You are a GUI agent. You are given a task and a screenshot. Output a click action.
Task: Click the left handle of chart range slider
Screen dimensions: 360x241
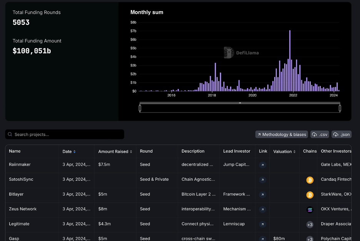(x=140, y=108)
